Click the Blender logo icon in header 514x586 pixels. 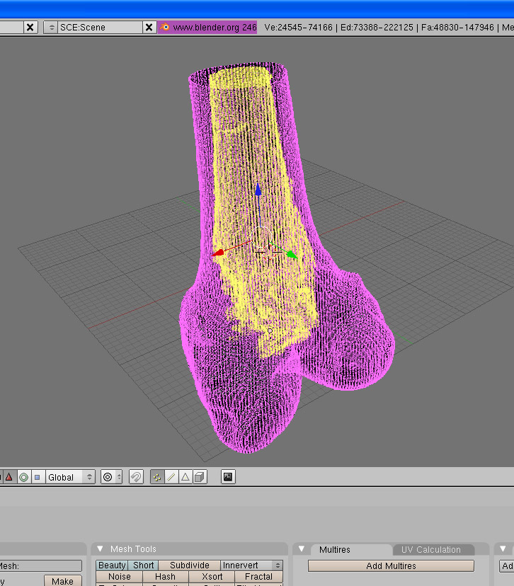pyautogui.click(x=165, y=27)
